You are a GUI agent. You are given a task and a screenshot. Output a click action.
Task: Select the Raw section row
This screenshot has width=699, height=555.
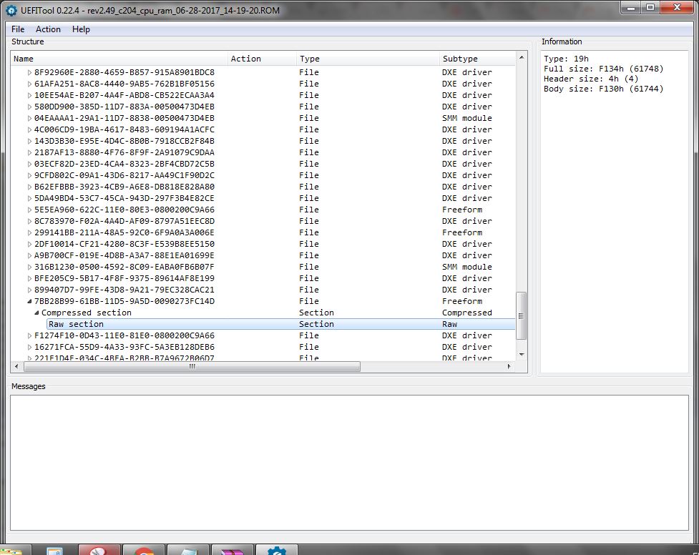(x=281, y=324)
